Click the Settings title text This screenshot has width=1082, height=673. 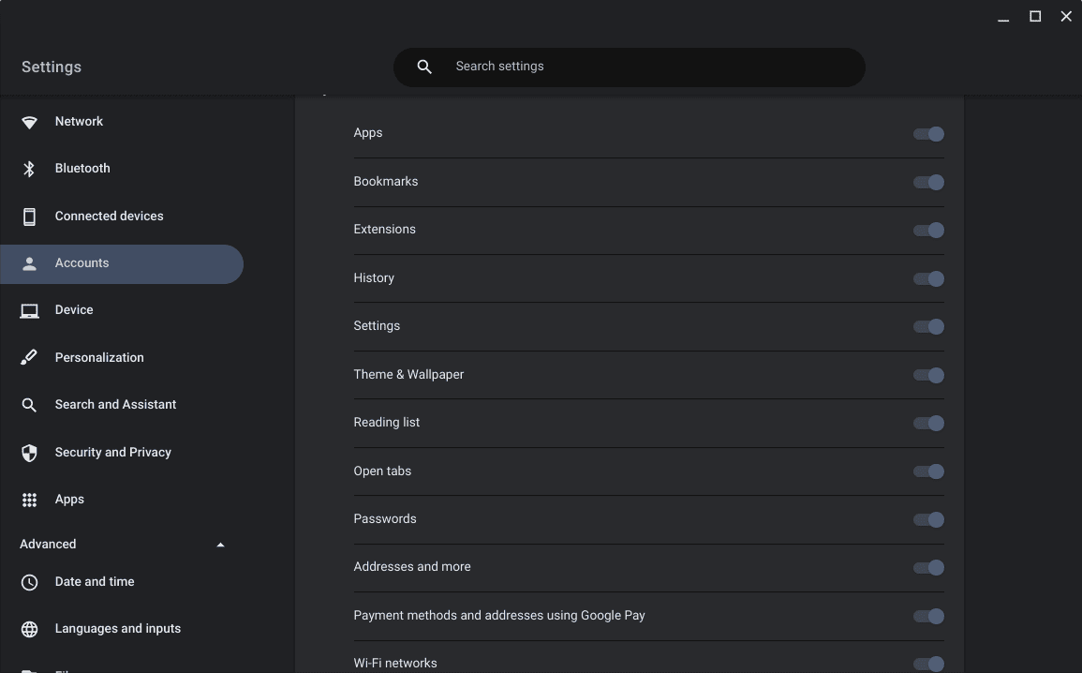(52, 67)
